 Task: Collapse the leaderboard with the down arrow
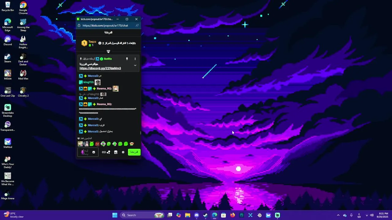pyautogui.click(x=108, y=52)
